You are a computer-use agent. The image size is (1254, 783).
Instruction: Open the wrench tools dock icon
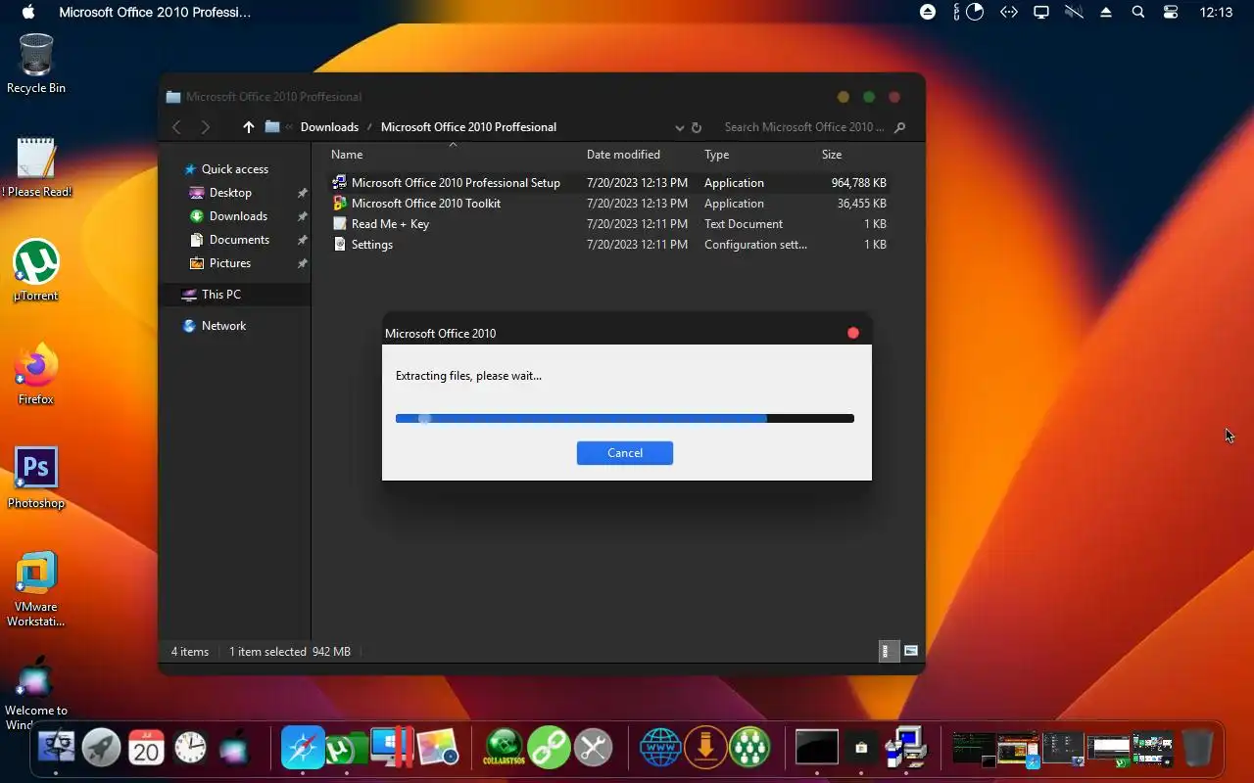coord(593,749)
